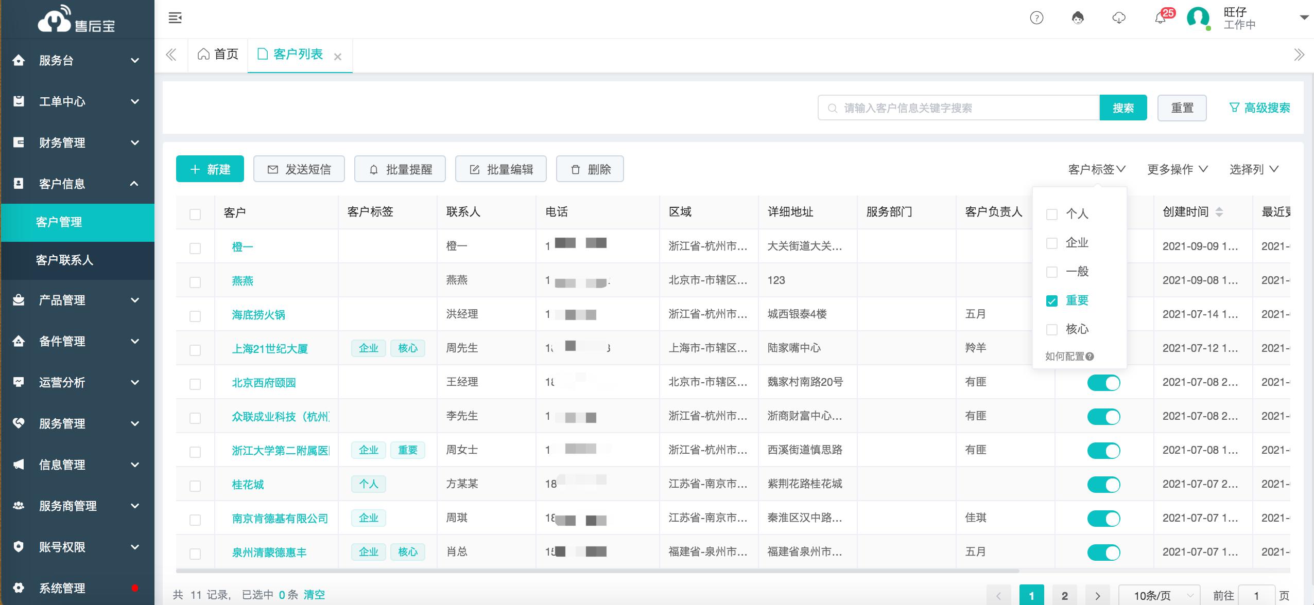Click the 高级搜索 filter icon
The width and height of the screenshot is (1314, 605).
click(1234, 108)
